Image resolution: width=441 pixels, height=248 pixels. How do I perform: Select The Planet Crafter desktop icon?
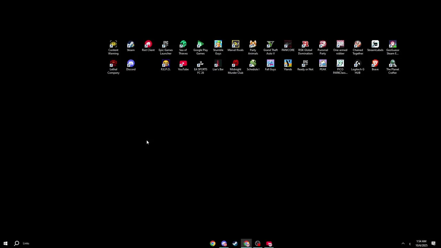393,67
